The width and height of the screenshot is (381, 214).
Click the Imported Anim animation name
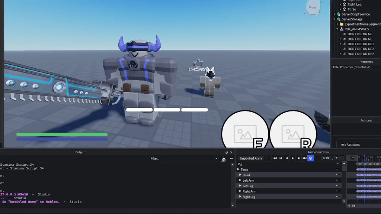click(x=251, y=158)
